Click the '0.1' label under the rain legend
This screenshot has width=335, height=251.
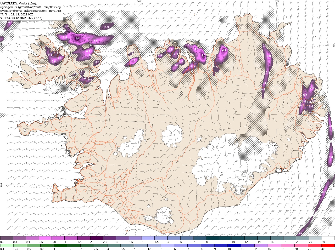(2, 249)
